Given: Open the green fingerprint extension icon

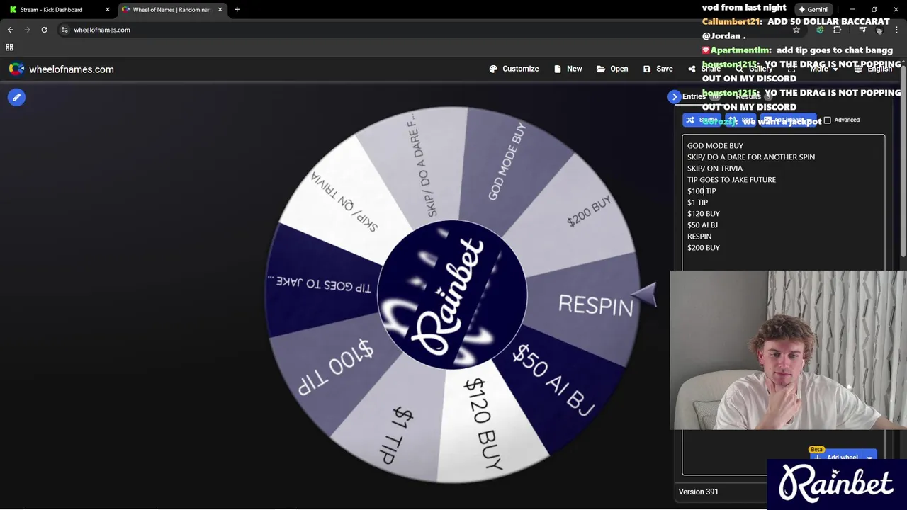Looking at the screenshot, I should tap(820, 30).
